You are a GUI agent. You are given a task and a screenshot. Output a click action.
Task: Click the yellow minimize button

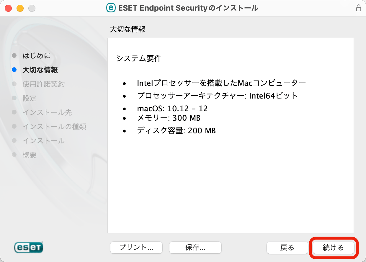20,8
